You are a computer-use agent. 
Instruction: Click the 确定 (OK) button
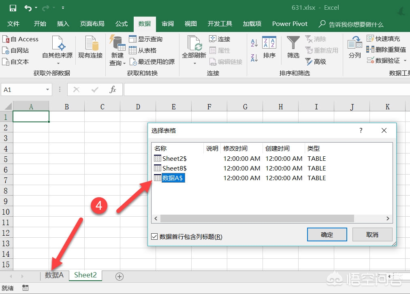pos(327,234)
